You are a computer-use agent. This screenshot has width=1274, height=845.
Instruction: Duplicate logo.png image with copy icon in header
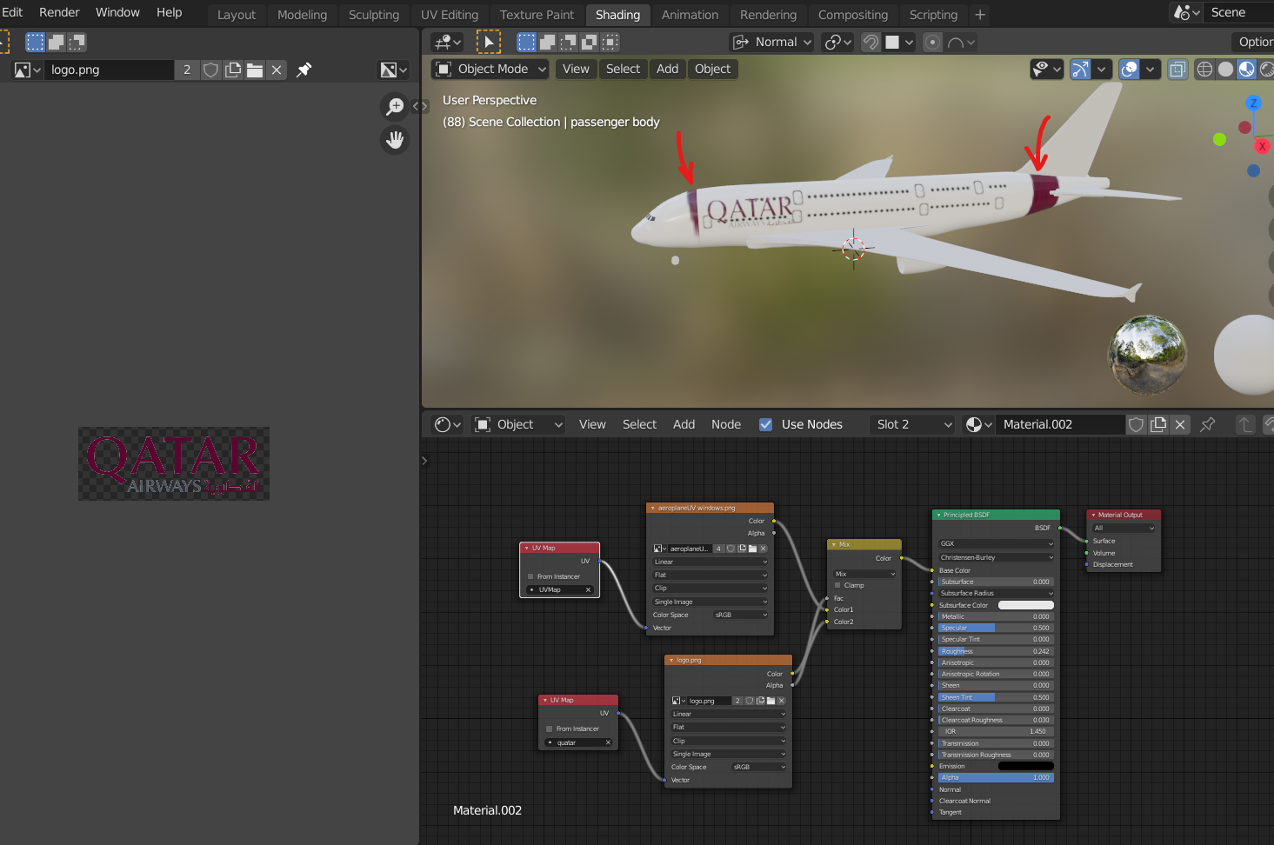click(233, 70)
